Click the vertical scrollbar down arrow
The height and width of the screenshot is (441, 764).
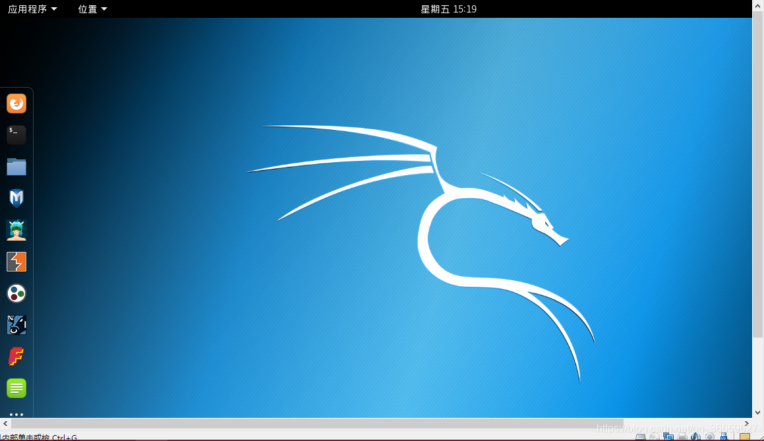point(757,412)
